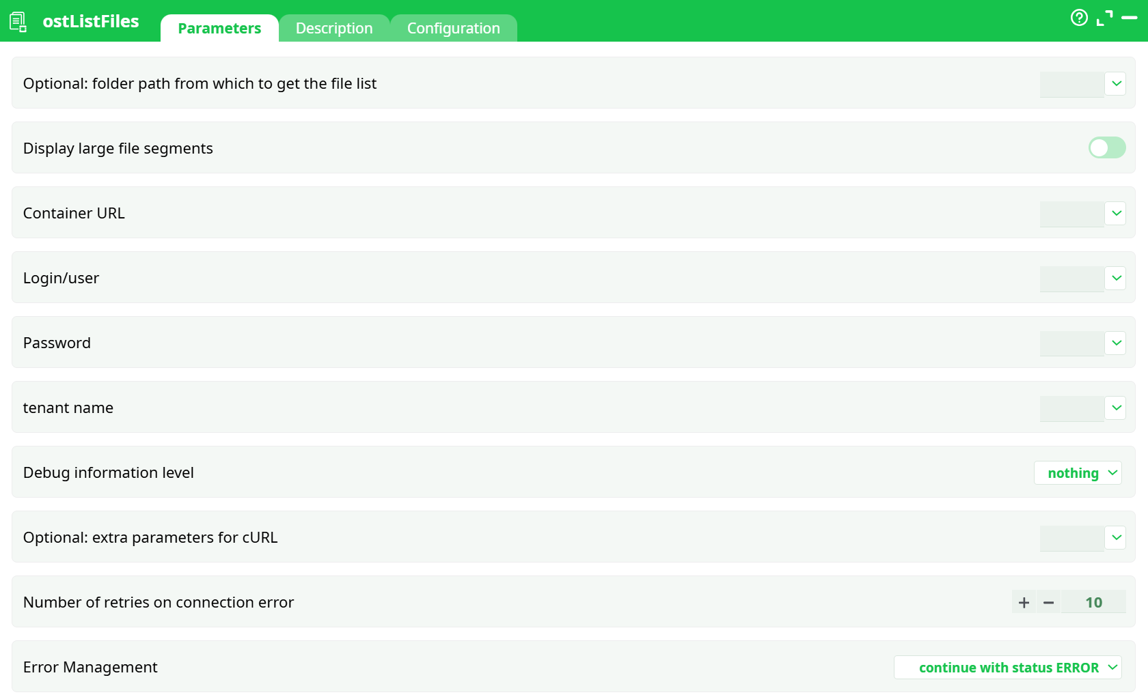The height and width of the screenshot is (697, 1148).
Task: Click the Container URL input field
Action: 1073,213
